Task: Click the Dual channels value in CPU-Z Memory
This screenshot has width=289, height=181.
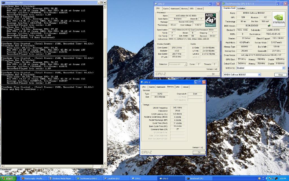Action: [x=195, y=94]
